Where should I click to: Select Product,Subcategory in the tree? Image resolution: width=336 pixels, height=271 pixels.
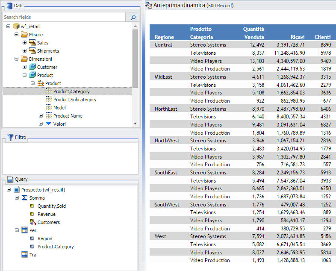coord(75,100)
